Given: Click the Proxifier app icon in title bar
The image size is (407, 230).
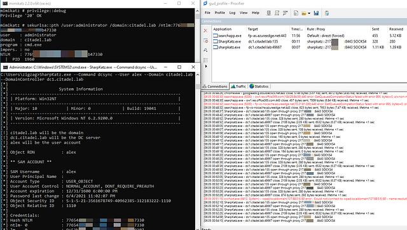Looking at the screenshot, I should point(205,3).
